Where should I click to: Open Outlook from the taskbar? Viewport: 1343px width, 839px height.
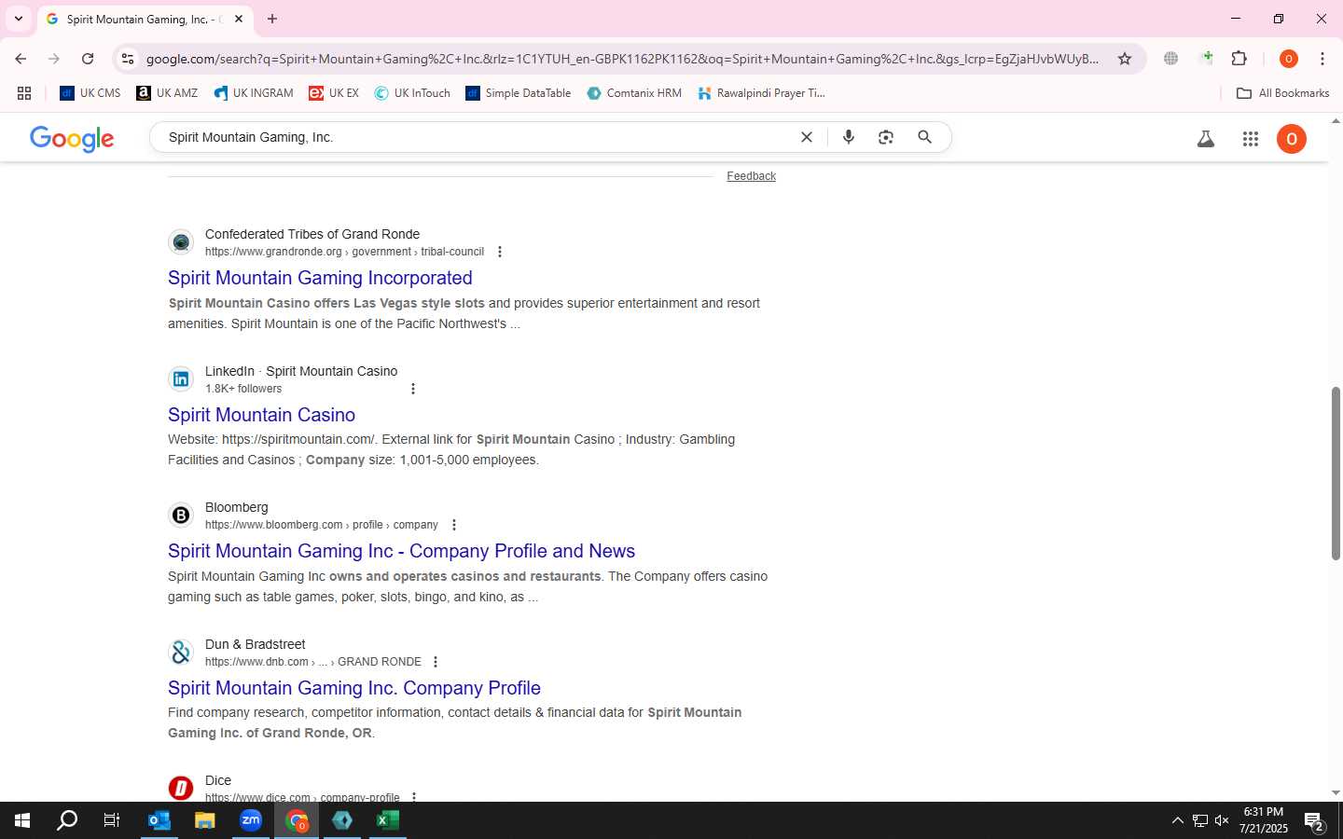159,820
